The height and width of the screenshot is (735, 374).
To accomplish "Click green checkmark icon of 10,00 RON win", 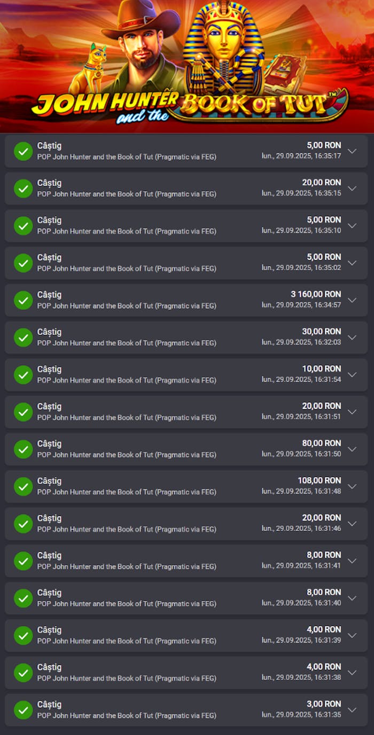I will [23, 375].
